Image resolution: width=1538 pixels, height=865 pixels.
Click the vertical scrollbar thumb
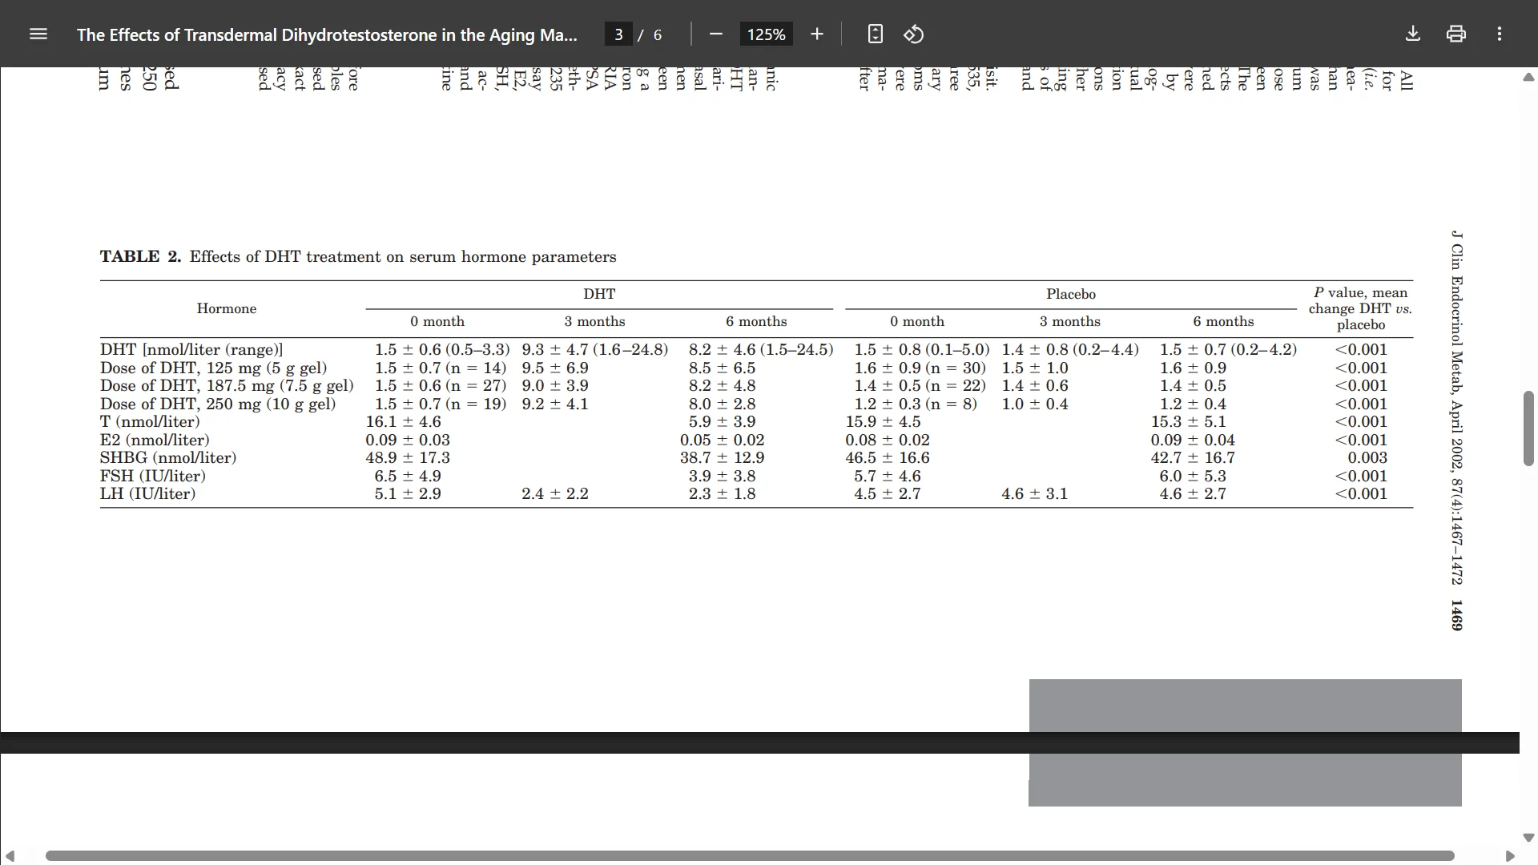1528,428
